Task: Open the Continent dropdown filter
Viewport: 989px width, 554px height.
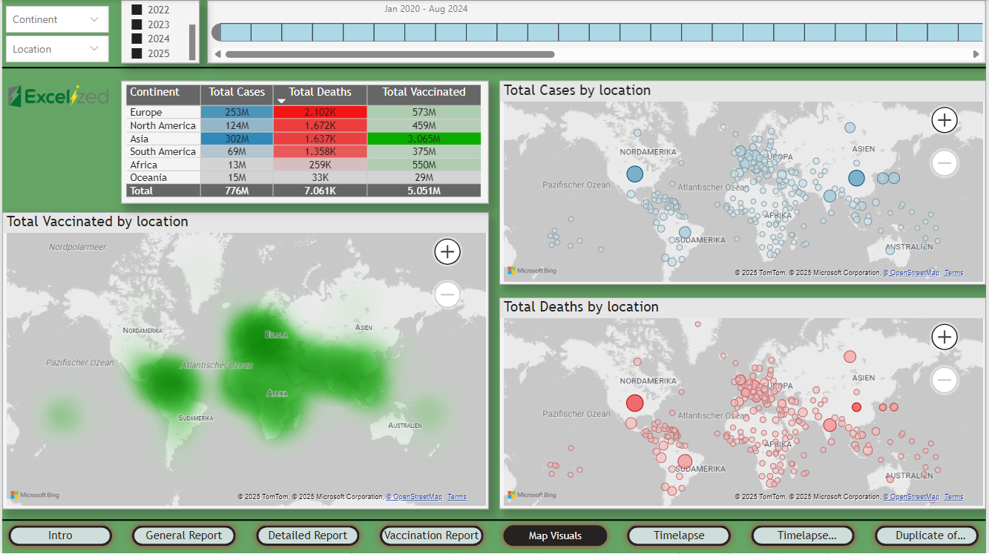Action: tap(57, 19)
